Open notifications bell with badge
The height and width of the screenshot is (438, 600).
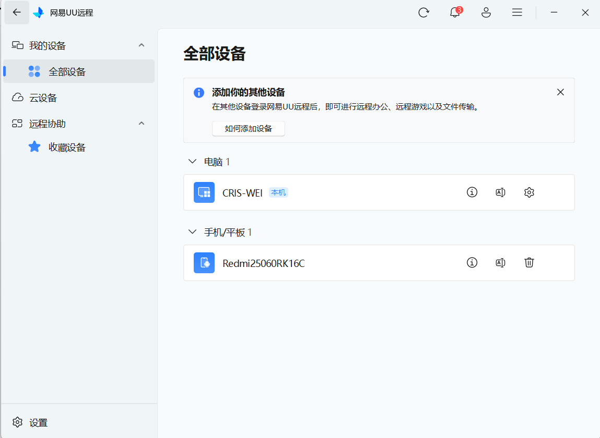coord(455,12)
